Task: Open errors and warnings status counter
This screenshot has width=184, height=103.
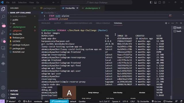Action: click(x=27, y=101)
